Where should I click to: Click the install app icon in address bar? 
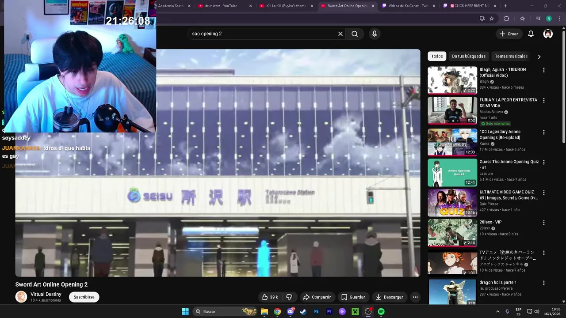tap(482, 19)
